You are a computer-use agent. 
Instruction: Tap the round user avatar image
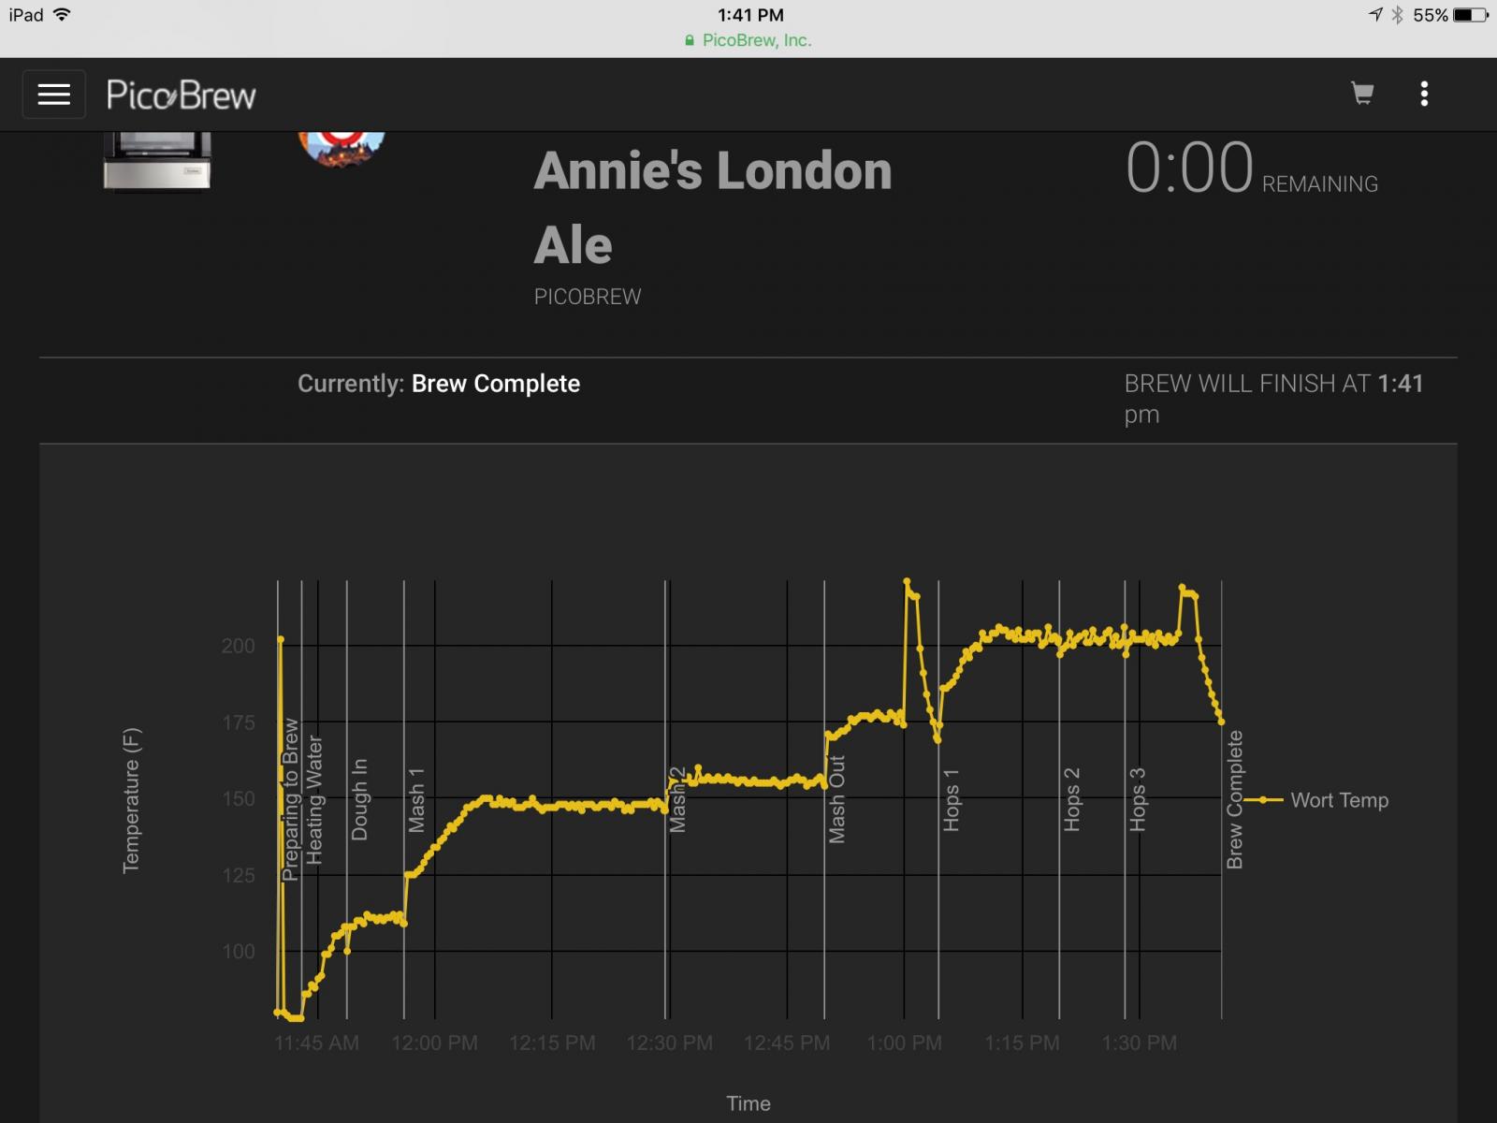pyautogui.click(x=342, y=149)
